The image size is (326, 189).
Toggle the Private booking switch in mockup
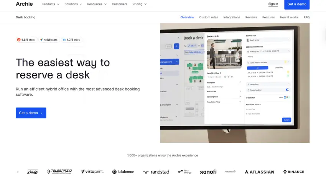point(287,90)
